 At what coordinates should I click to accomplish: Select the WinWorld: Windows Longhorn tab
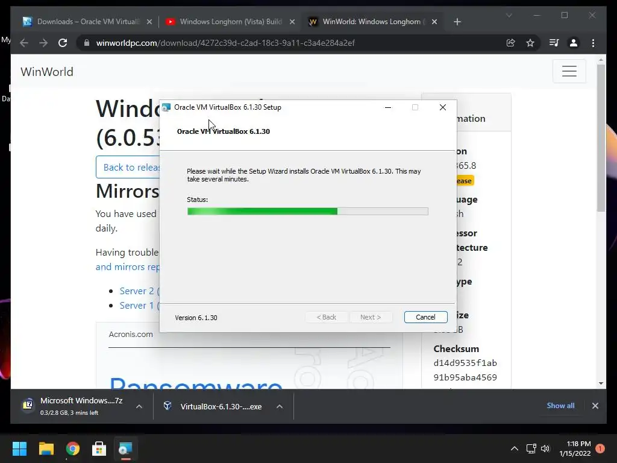click(372, 22)
